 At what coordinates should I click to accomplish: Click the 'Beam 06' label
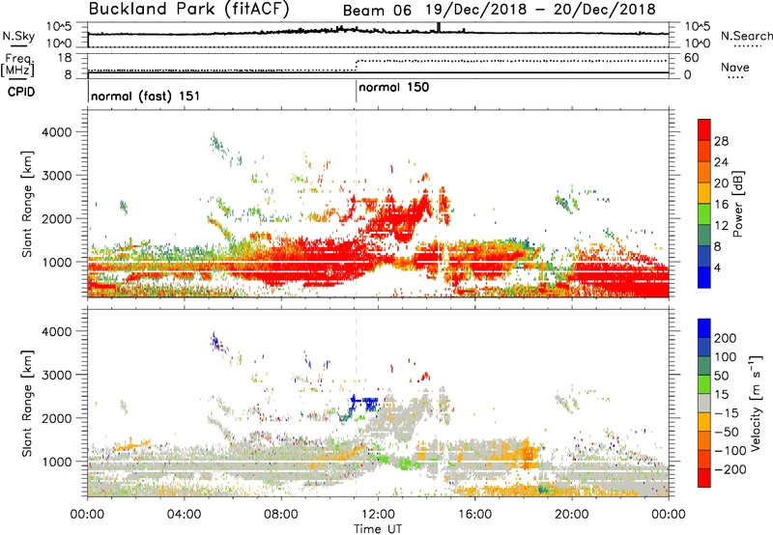[x=377, y=10]
